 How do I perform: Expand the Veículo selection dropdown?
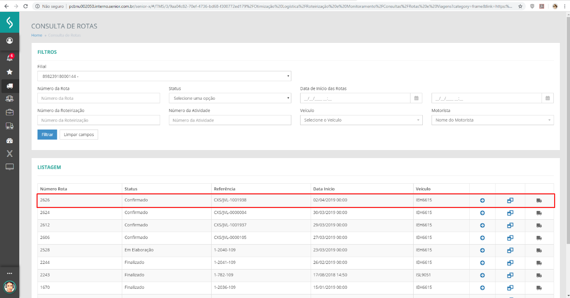pyautogui.click(x=361, y=120)
